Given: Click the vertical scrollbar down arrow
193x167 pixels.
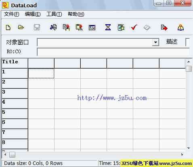Looking at the screenshot, I should coord(189,148).
